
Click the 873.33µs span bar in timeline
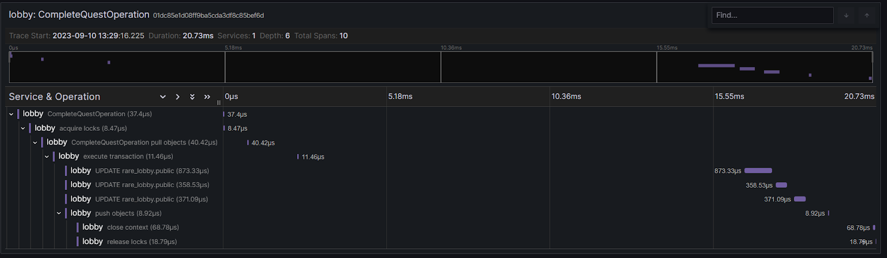tap(758, 171)
